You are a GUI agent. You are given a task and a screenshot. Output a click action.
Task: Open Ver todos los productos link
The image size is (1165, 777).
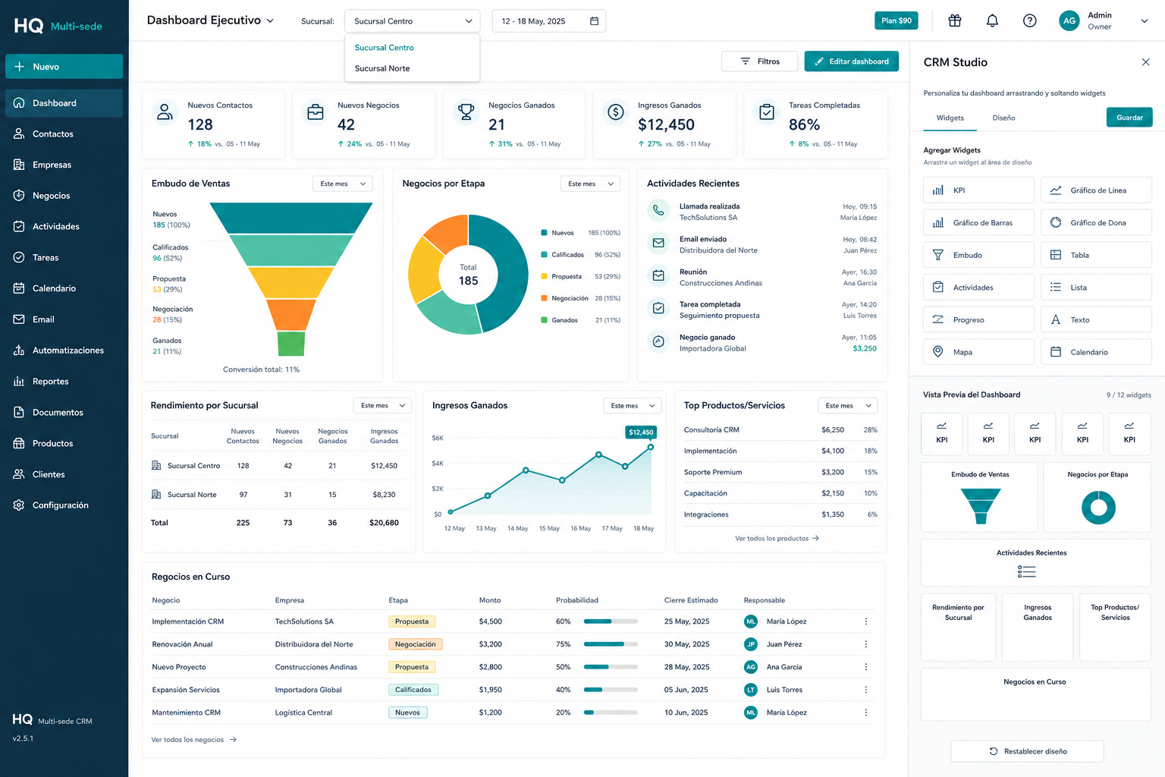click(x=777, y=539)
